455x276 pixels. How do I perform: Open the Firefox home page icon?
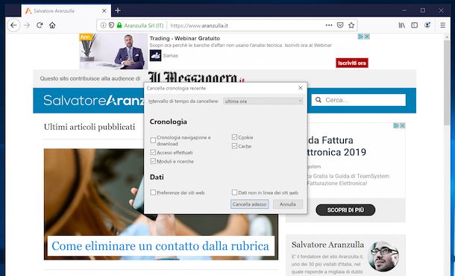coord(52,25)
